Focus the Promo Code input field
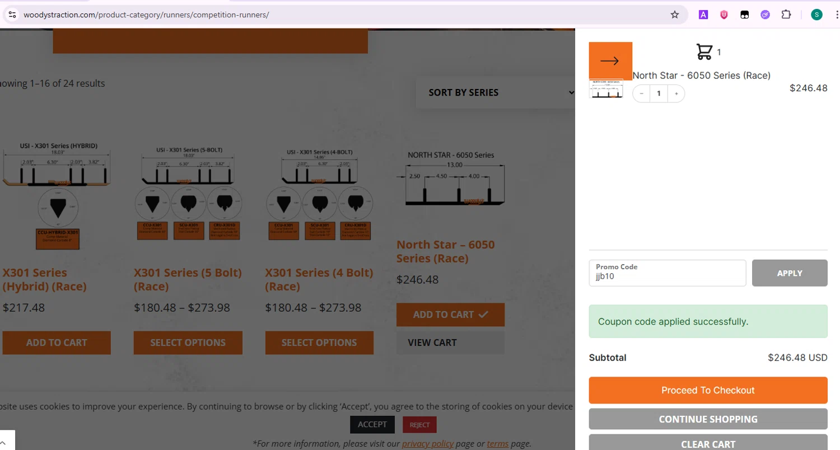Viewport: 840px width, 450px height. point(668,273)
